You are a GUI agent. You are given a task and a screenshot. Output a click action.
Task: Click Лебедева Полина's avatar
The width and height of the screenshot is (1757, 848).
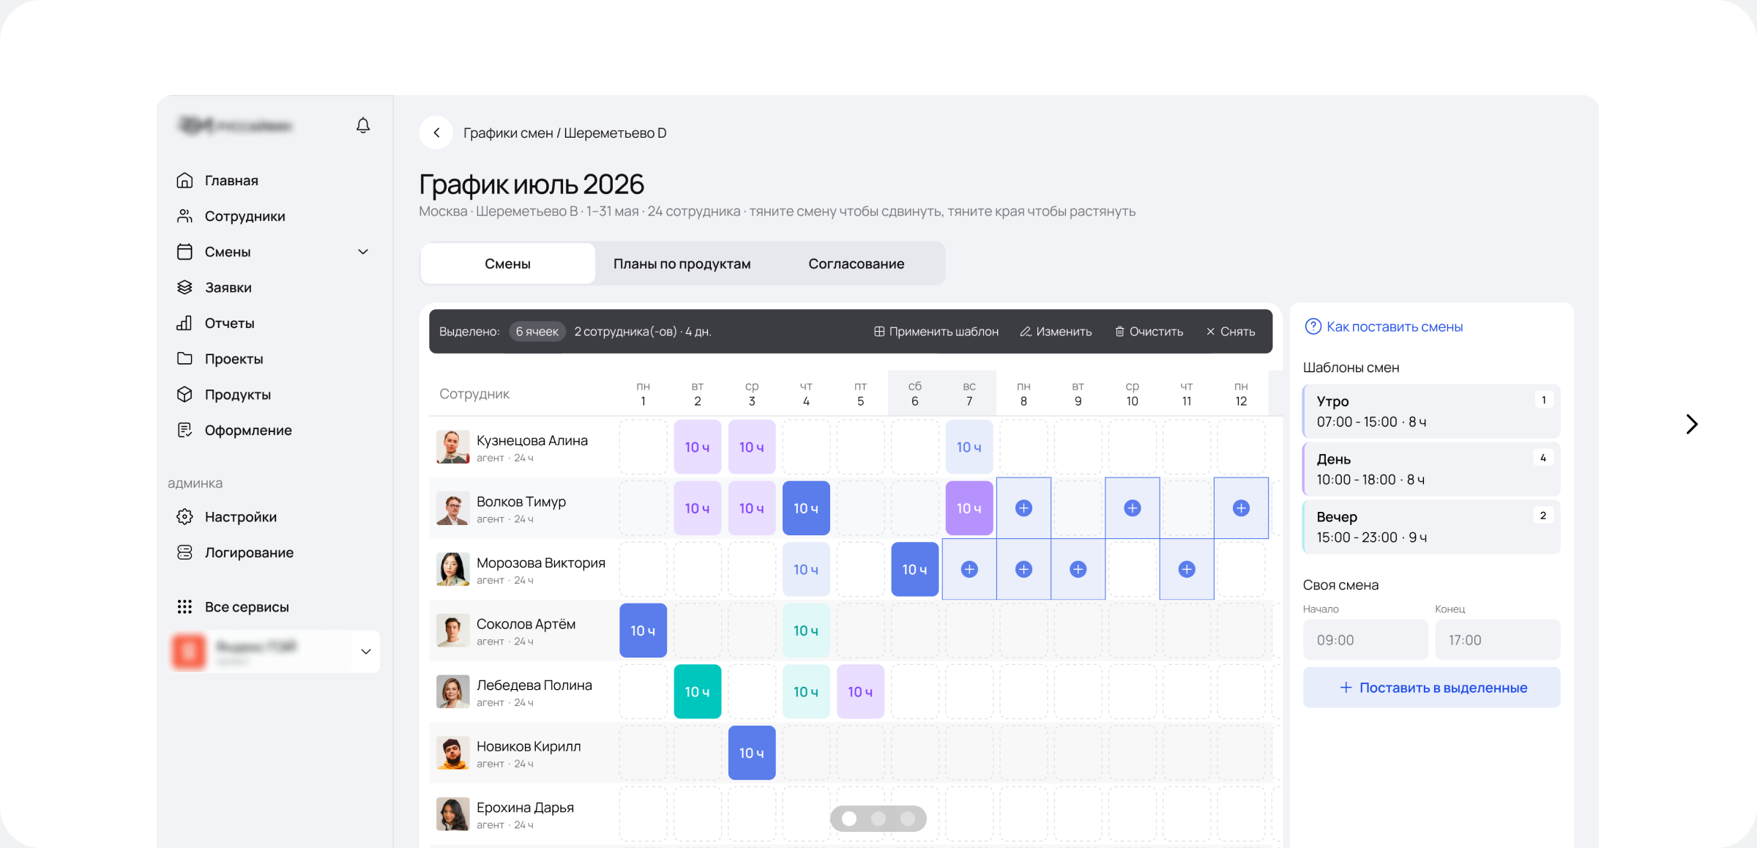[x=453, y=692]
